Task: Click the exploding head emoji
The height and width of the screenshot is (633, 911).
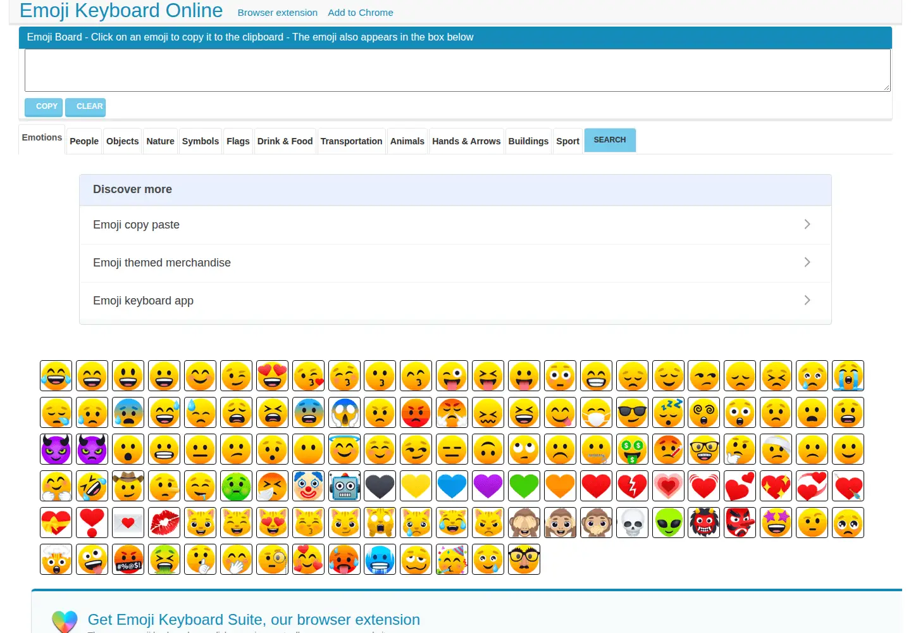Action: tap(56, 560)
